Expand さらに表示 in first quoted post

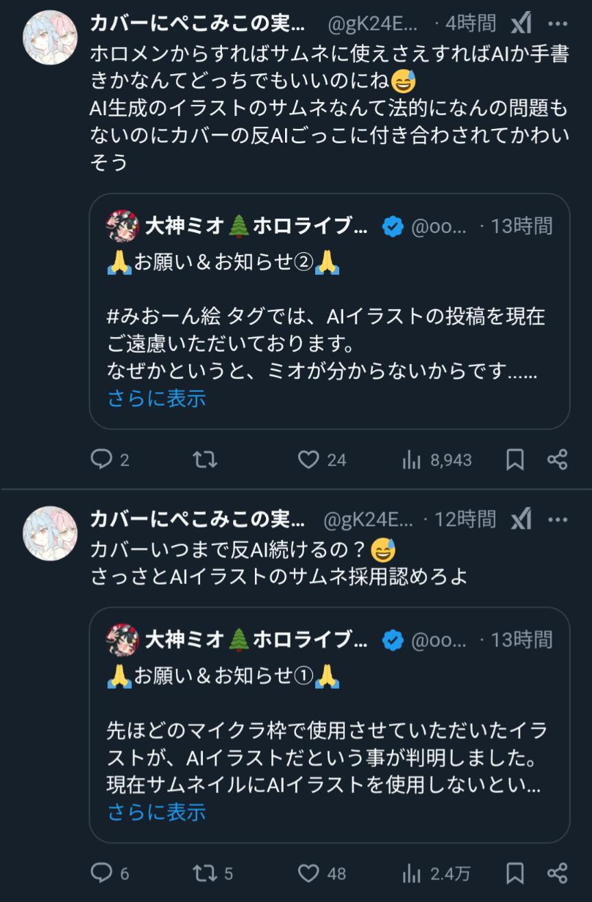(157, 399)
